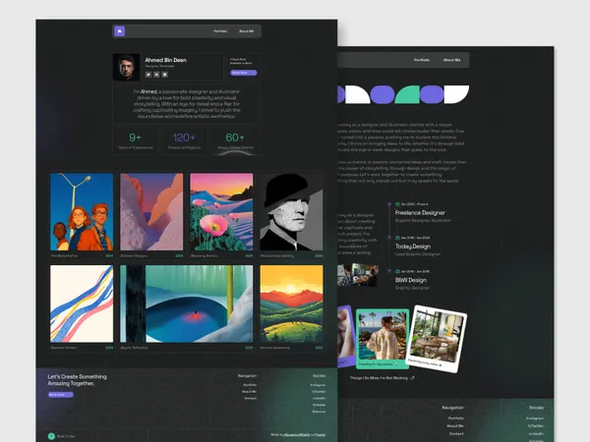Click the "Let's Create Something Amazing Together." heading
The width and height of the screenshot is (590, 442).
[77, 380]
